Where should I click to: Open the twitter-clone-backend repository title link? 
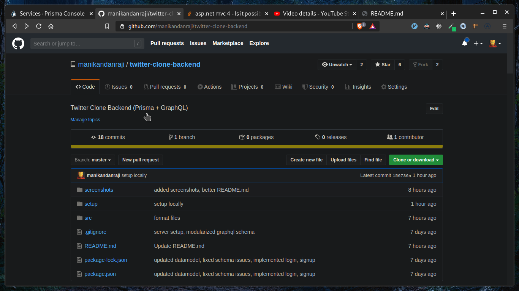(x=165, y=64)
